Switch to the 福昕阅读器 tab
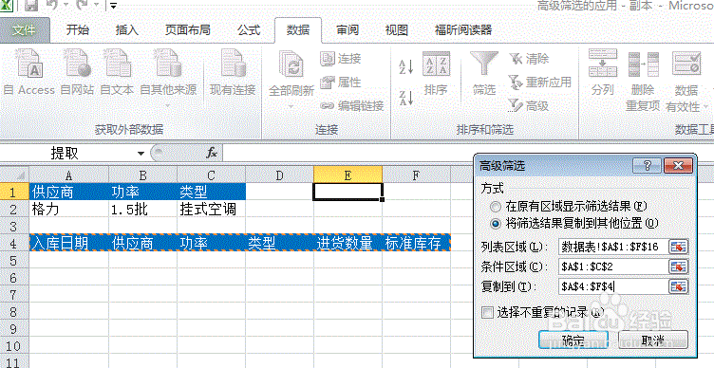 tap(463, 30)
